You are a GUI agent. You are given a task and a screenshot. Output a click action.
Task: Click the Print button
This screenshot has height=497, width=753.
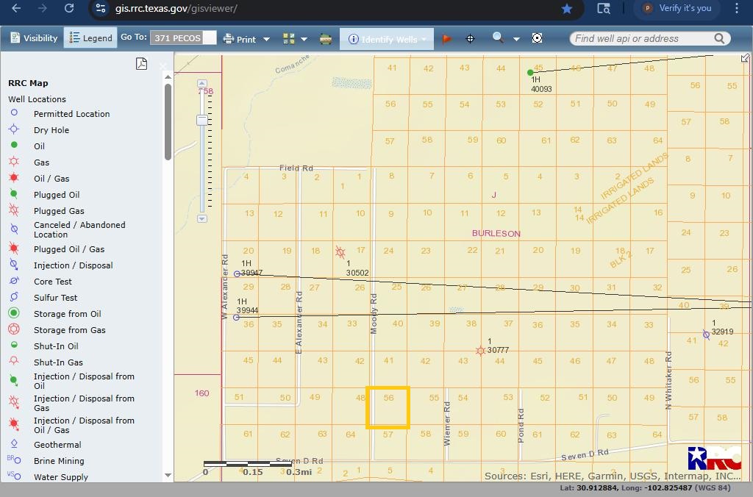point(240,39)
